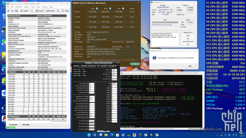Screen dimensions: 246x138
Task: Click the Search icon on taskbar
Action: [95, 135]
